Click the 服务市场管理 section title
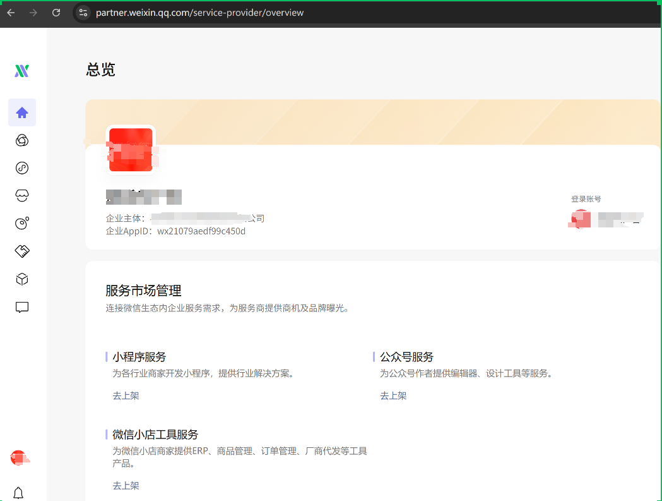This screenshot has width=662, height=501. 143,291
